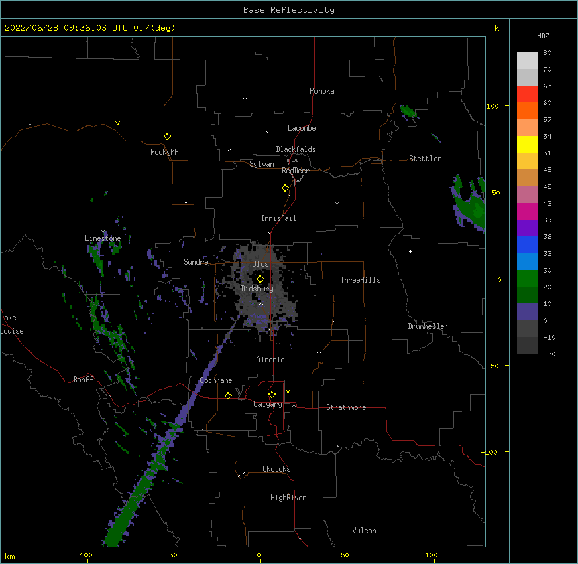Click the Stettler town label
Image resolution: width=578 pixels, height=564 pixels.
424,159
